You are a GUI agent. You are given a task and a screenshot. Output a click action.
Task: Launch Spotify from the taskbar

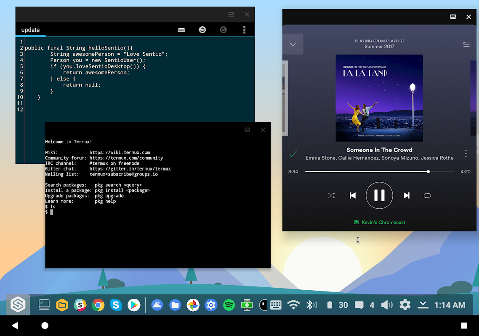(x=229, y=305)
